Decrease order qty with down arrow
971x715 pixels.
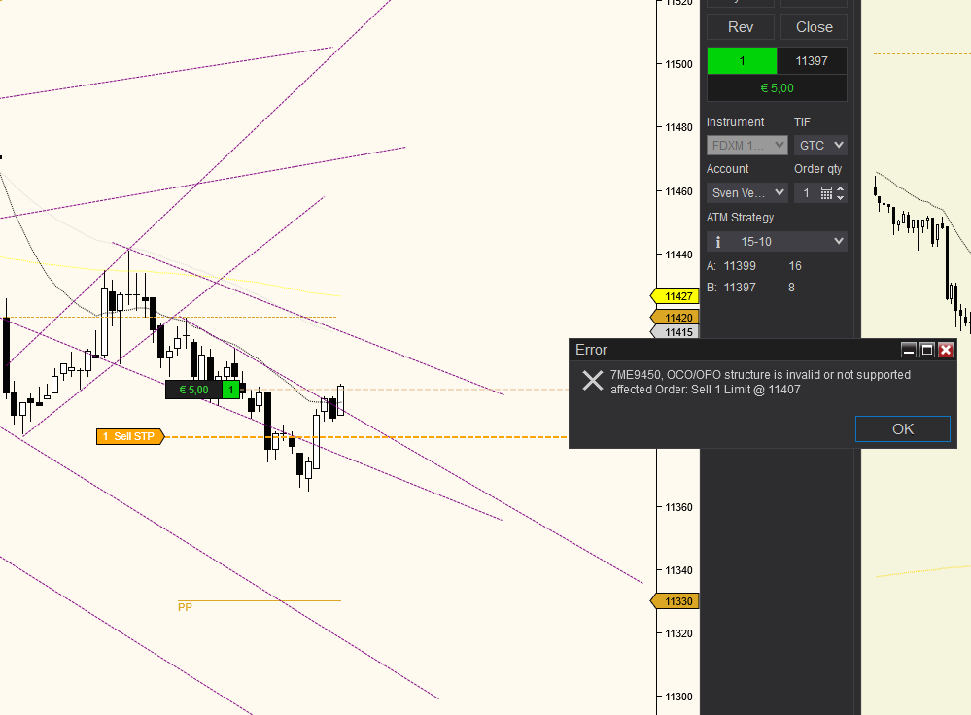841,197
